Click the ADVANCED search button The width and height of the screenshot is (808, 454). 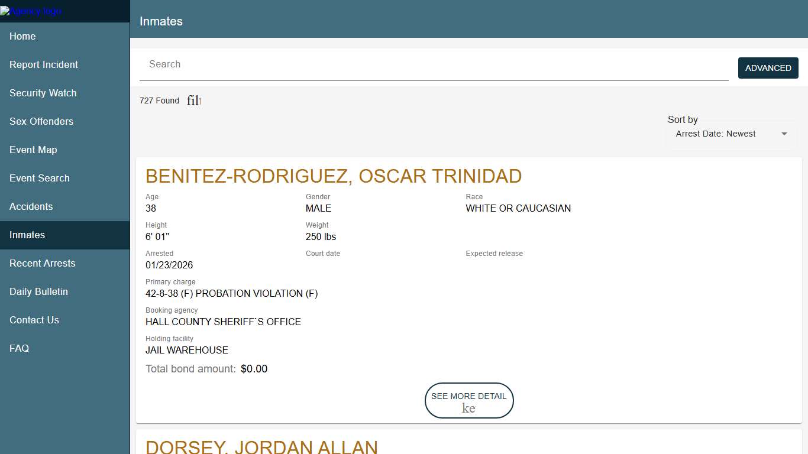[x=768, y=68]
